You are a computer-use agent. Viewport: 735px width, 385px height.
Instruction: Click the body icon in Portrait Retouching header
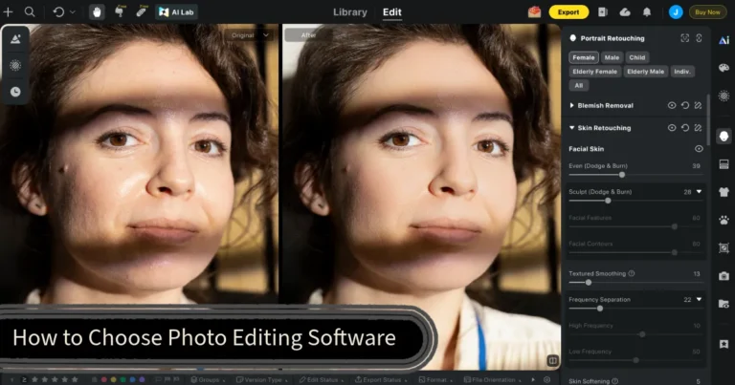699,38
